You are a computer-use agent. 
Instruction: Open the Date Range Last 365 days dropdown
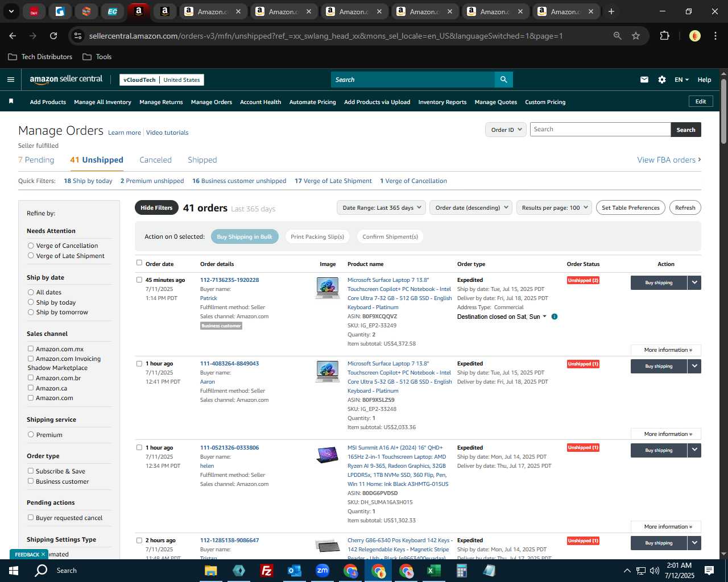pos(381,207)
